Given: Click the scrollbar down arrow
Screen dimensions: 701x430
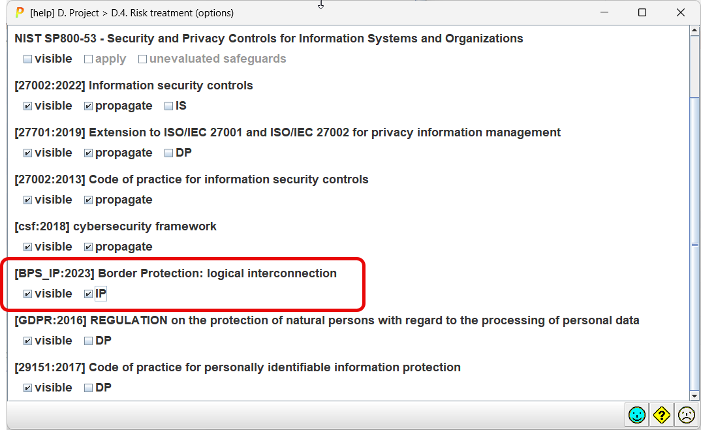Looking at the screenshot, I should tap(694, 395).
